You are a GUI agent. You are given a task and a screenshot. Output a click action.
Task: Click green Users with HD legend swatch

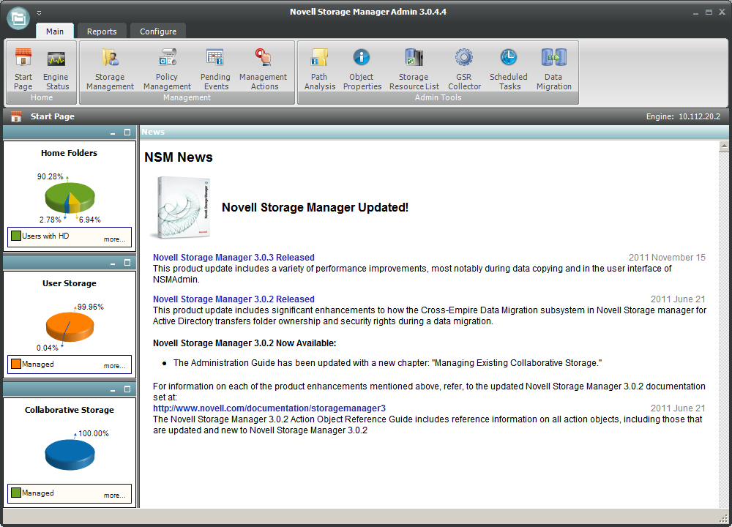pyautogui.click(x=16, y=236)
